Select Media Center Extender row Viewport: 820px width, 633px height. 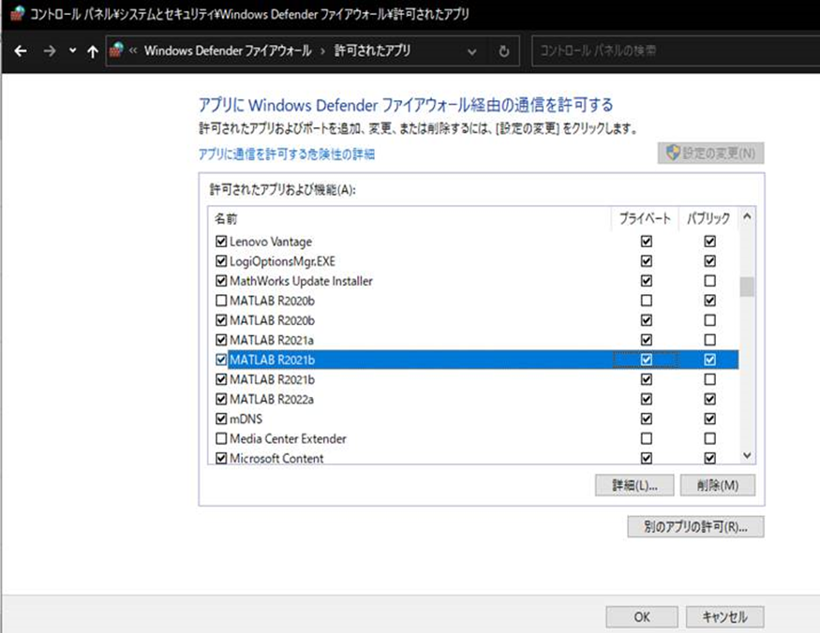pyautogui.click(x=473, y=438)
